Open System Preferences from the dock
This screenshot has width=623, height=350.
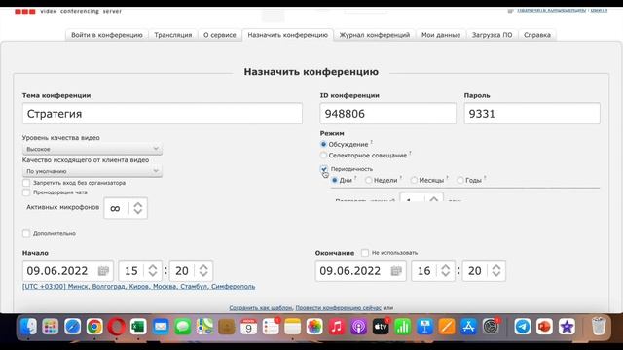(491, 327)
